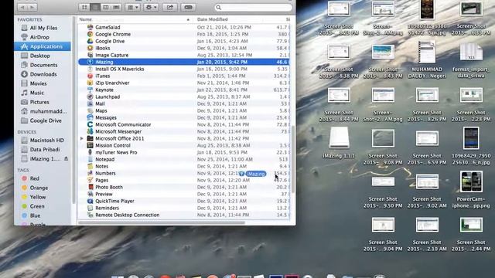Image resolution: width=495 pixels, height=278 pixels.
Task: Select format_import data_siswa file on desktop
Action: point(471,60)
